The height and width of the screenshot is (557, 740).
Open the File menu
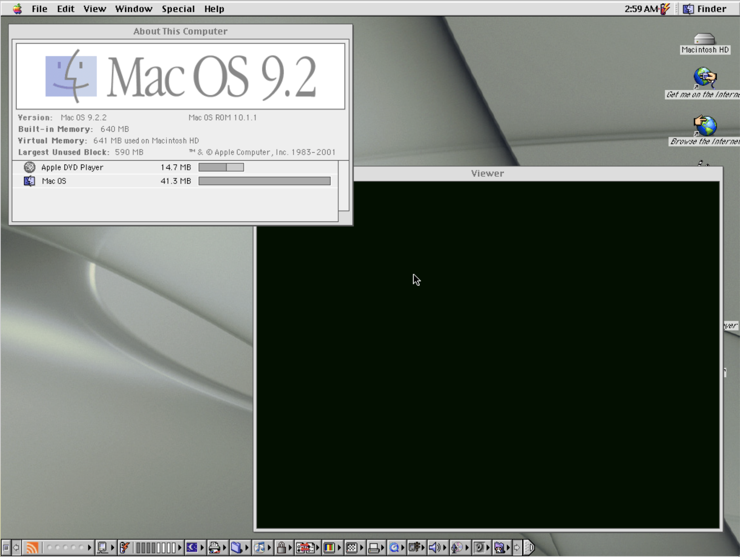pyautogui.click(x=40, y=9)
